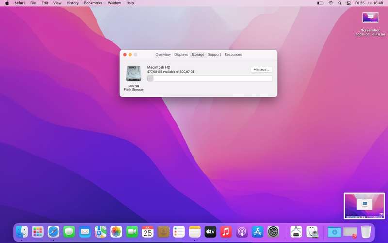
Task: Click the date and time clock
Action: (369, 3)
